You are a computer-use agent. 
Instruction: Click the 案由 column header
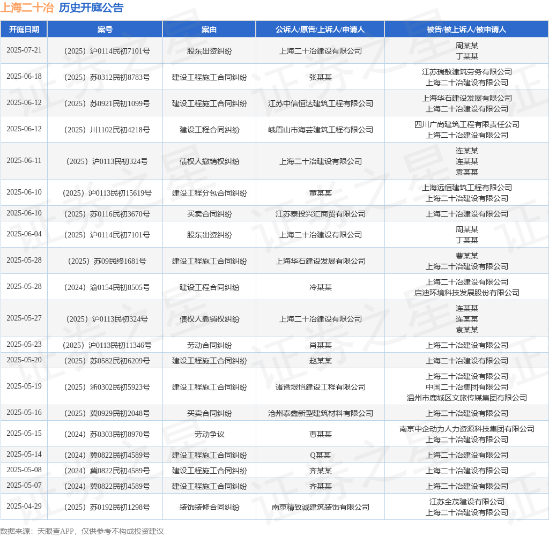[209, 29]
